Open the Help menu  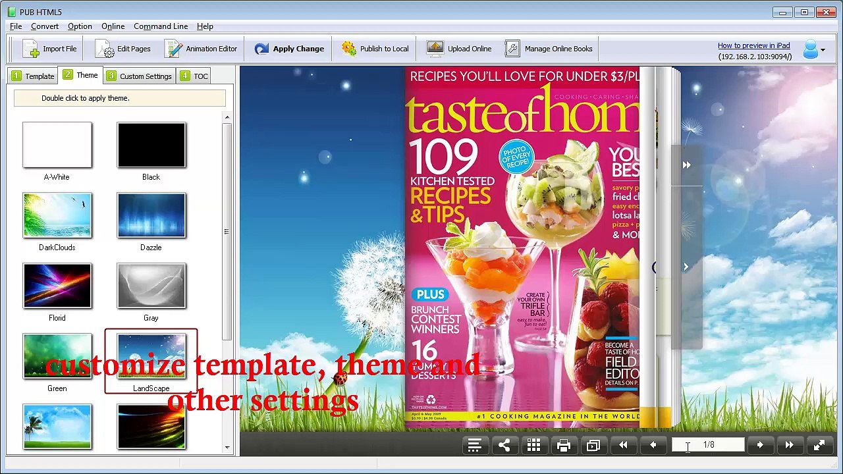205,26
